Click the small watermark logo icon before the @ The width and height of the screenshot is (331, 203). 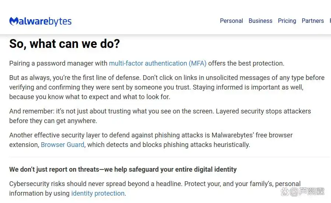(x=285, y=192)
